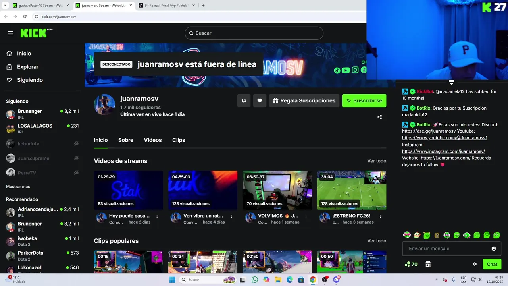The width and height of the screenshot is (508, 286).
Task: Open options menu for 'Hoy puede pasa...' video
Action: [x=157, y=216]
